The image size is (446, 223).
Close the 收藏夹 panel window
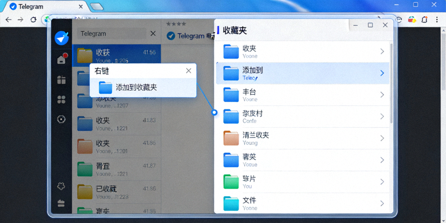point(385,25)
